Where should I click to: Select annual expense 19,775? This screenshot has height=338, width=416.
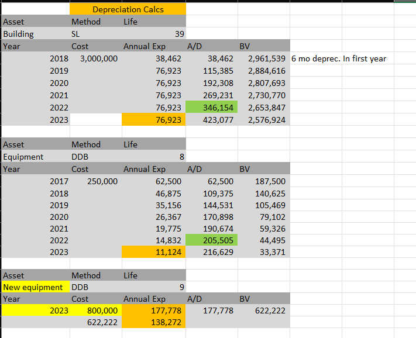click(154, 229)
